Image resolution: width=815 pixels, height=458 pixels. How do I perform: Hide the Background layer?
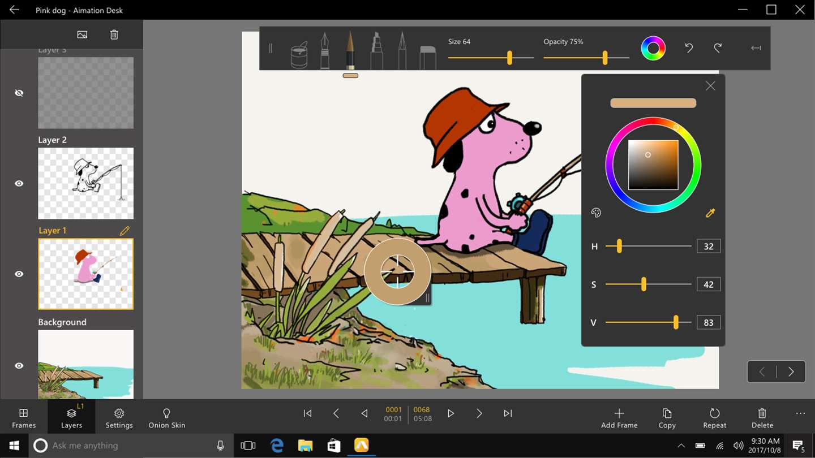point(19,366)
